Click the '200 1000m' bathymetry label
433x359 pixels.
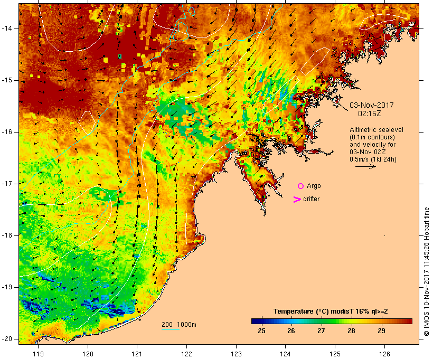(x=179, y=325)
